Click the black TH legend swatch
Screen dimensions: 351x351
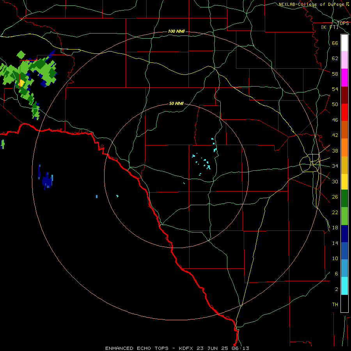344,303
